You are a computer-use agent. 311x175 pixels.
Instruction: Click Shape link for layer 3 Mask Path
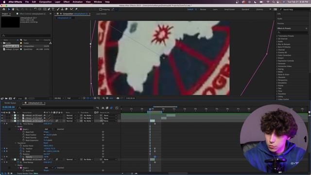(46, 132)
